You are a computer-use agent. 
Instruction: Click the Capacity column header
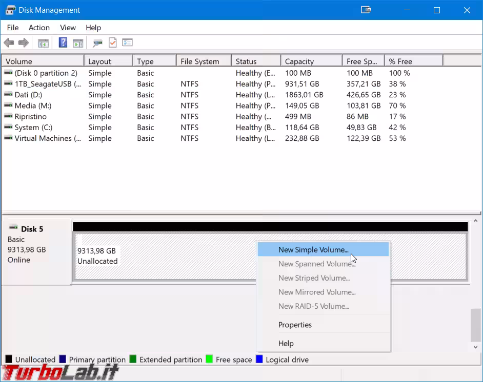(x=310, y=60)
